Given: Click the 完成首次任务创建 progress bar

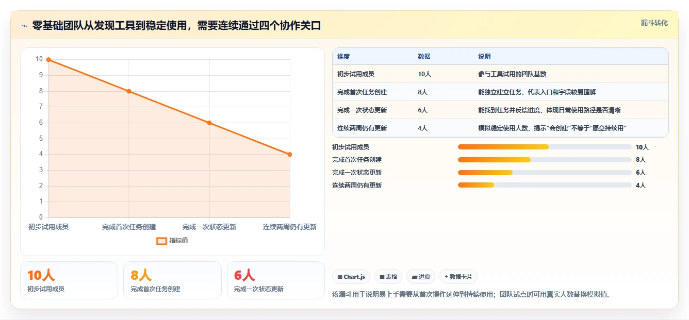Looking at the screenshot, I should coord(545,160).
